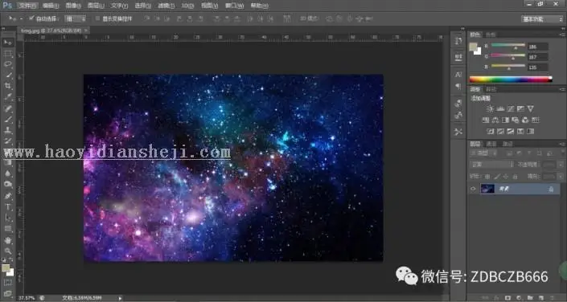Open the layer fill slider arrow

pyautogui.click(x=560, y=177)
